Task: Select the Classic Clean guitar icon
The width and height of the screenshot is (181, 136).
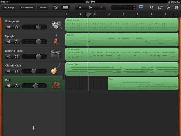Action: (x=56, y=69)
